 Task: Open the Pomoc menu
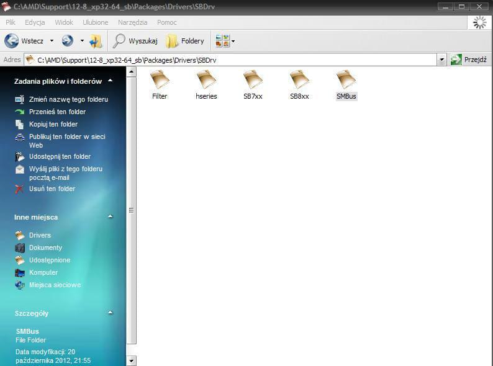coord(166,22)
